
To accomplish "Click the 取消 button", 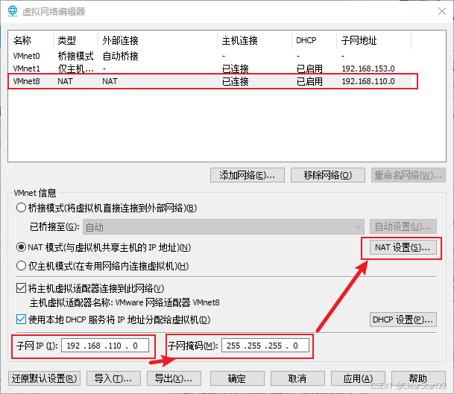I will (297, 378).
